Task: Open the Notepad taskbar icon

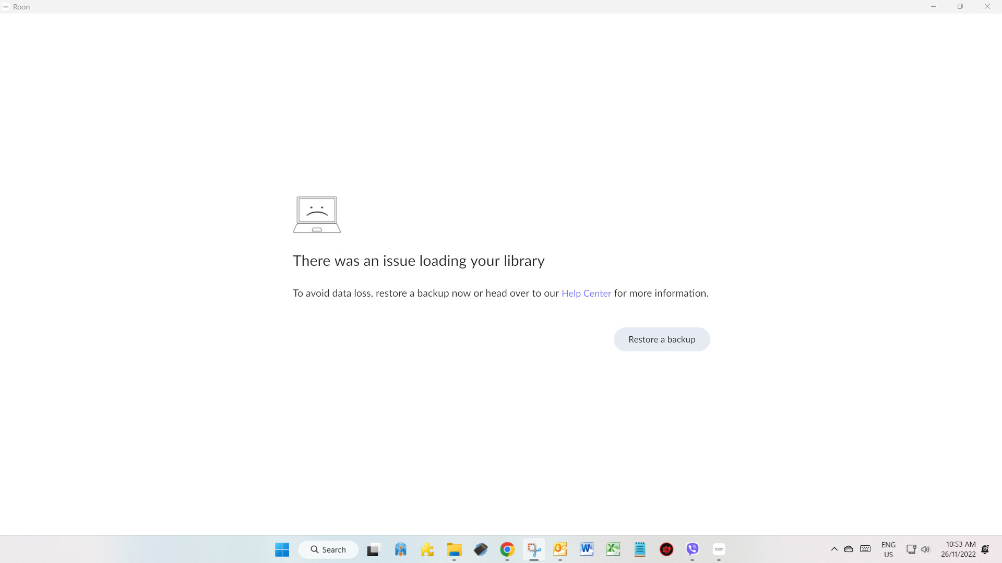Action: pyautogui.click(x=639, y=549)
